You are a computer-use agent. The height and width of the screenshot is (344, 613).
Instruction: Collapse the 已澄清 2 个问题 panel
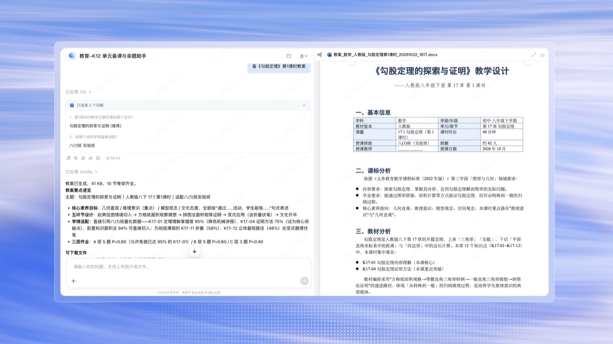click(x=304, y=105)
